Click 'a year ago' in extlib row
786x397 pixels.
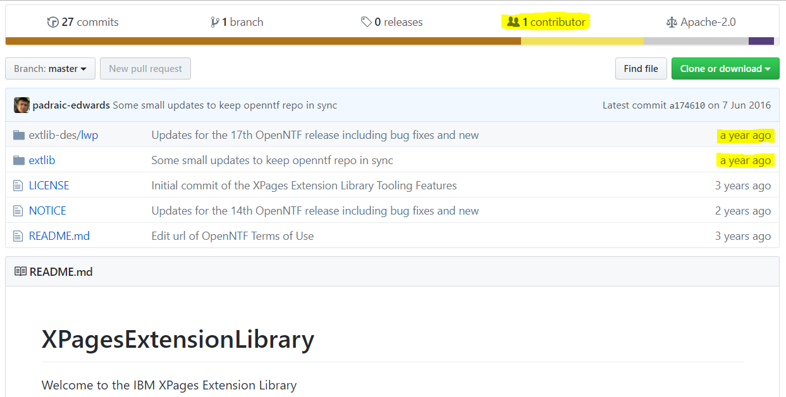[x=746, y=160]
